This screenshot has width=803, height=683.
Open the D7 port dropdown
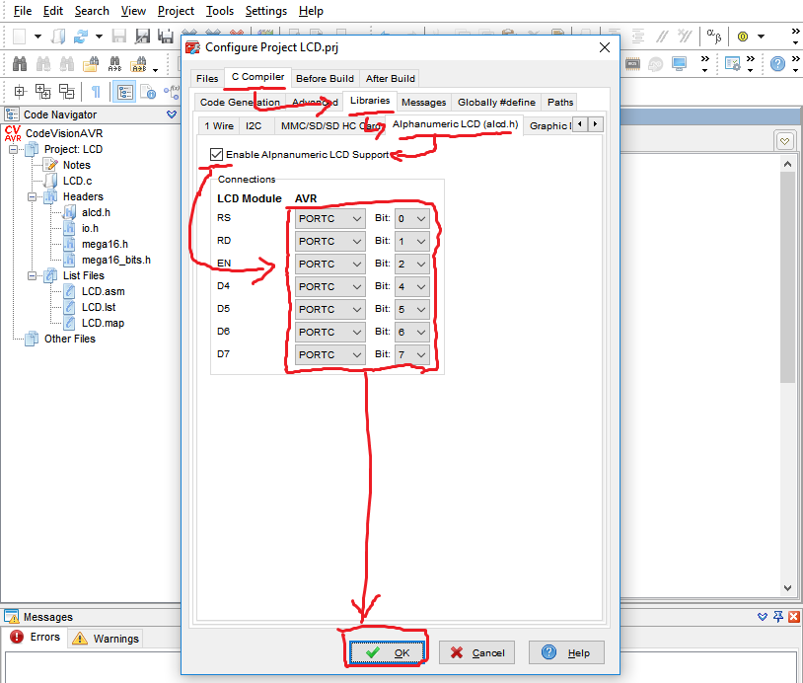(329, 354)
